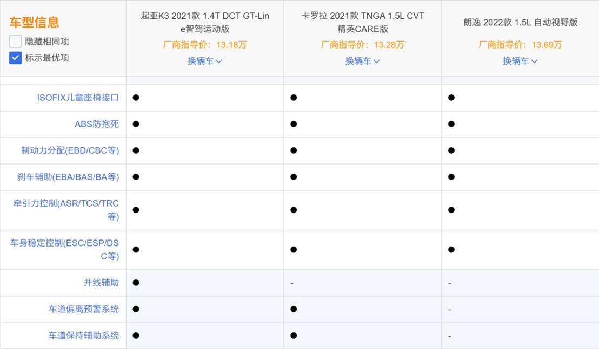Open 换辆车 dropdown for 起亚K3
Screen dimensions: 599x349
point(205,61)
